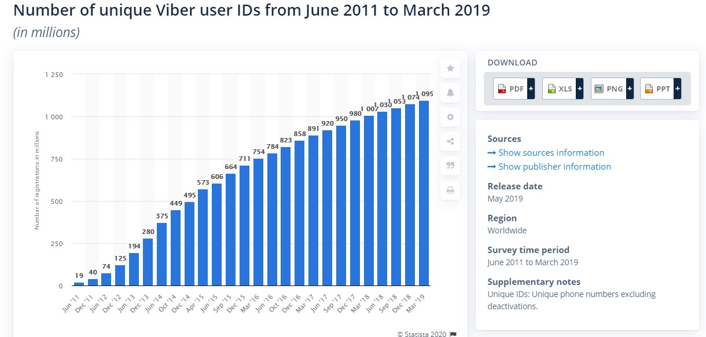Download the chart as PNG
This screenshot has height=337, width=706.
(x=612, y=89)
